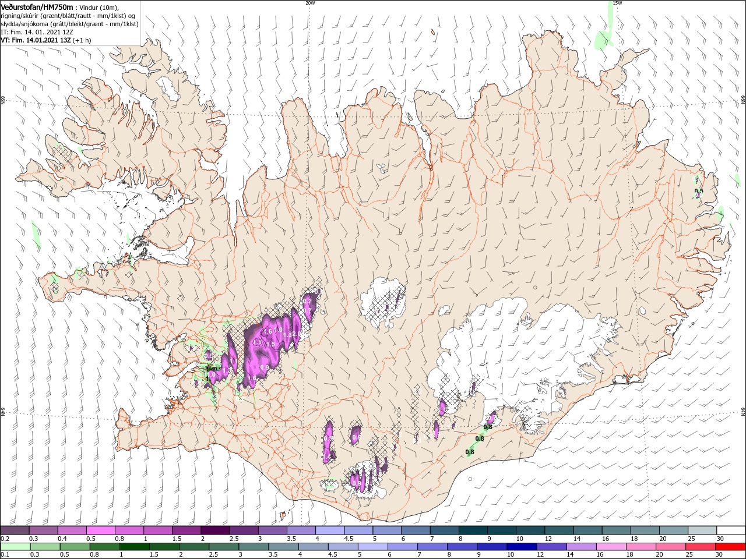
Task: Pick the darkest green 1 swatch in lower row
Action: (x=134, y=547)
